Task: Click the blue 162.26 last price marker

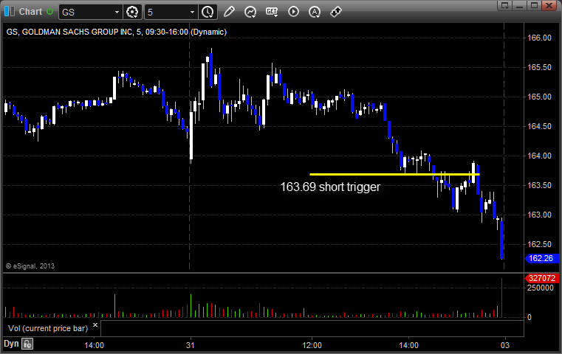Action: point(541,258)
